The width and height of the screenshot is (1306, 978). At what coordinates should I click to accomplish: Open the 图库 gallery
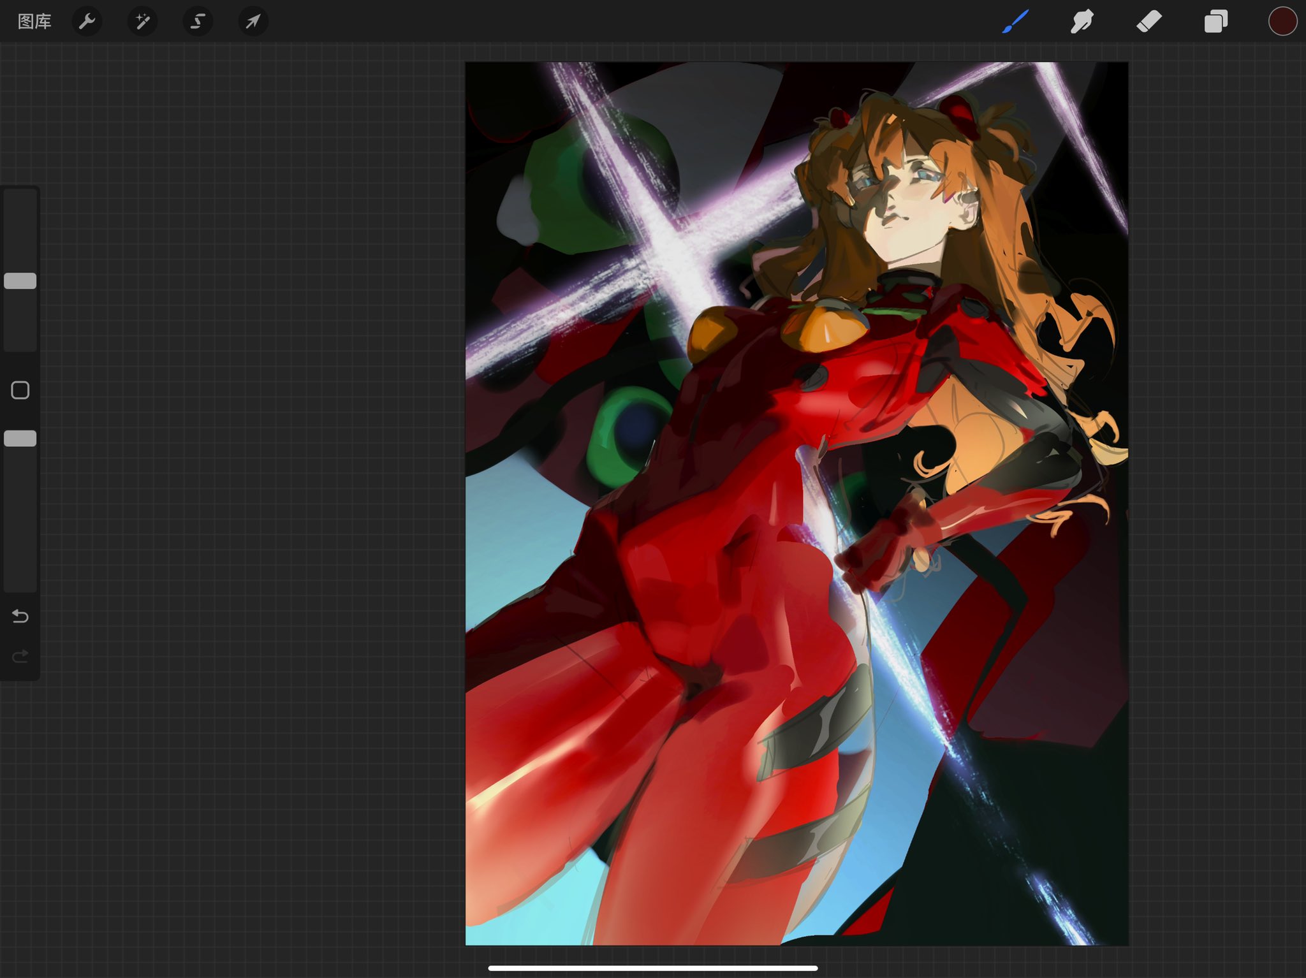34,22
